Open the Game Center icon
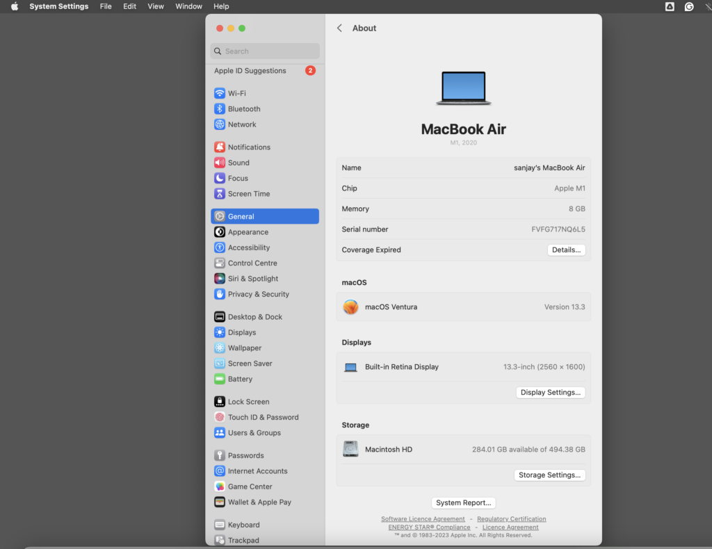 pos(220,486)
